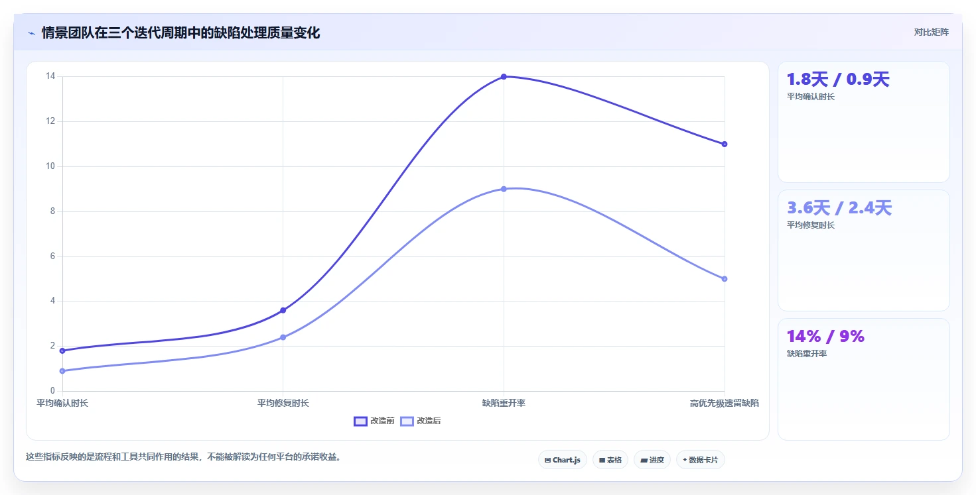Click the y-axis value 10

click(x=50, y=166)
